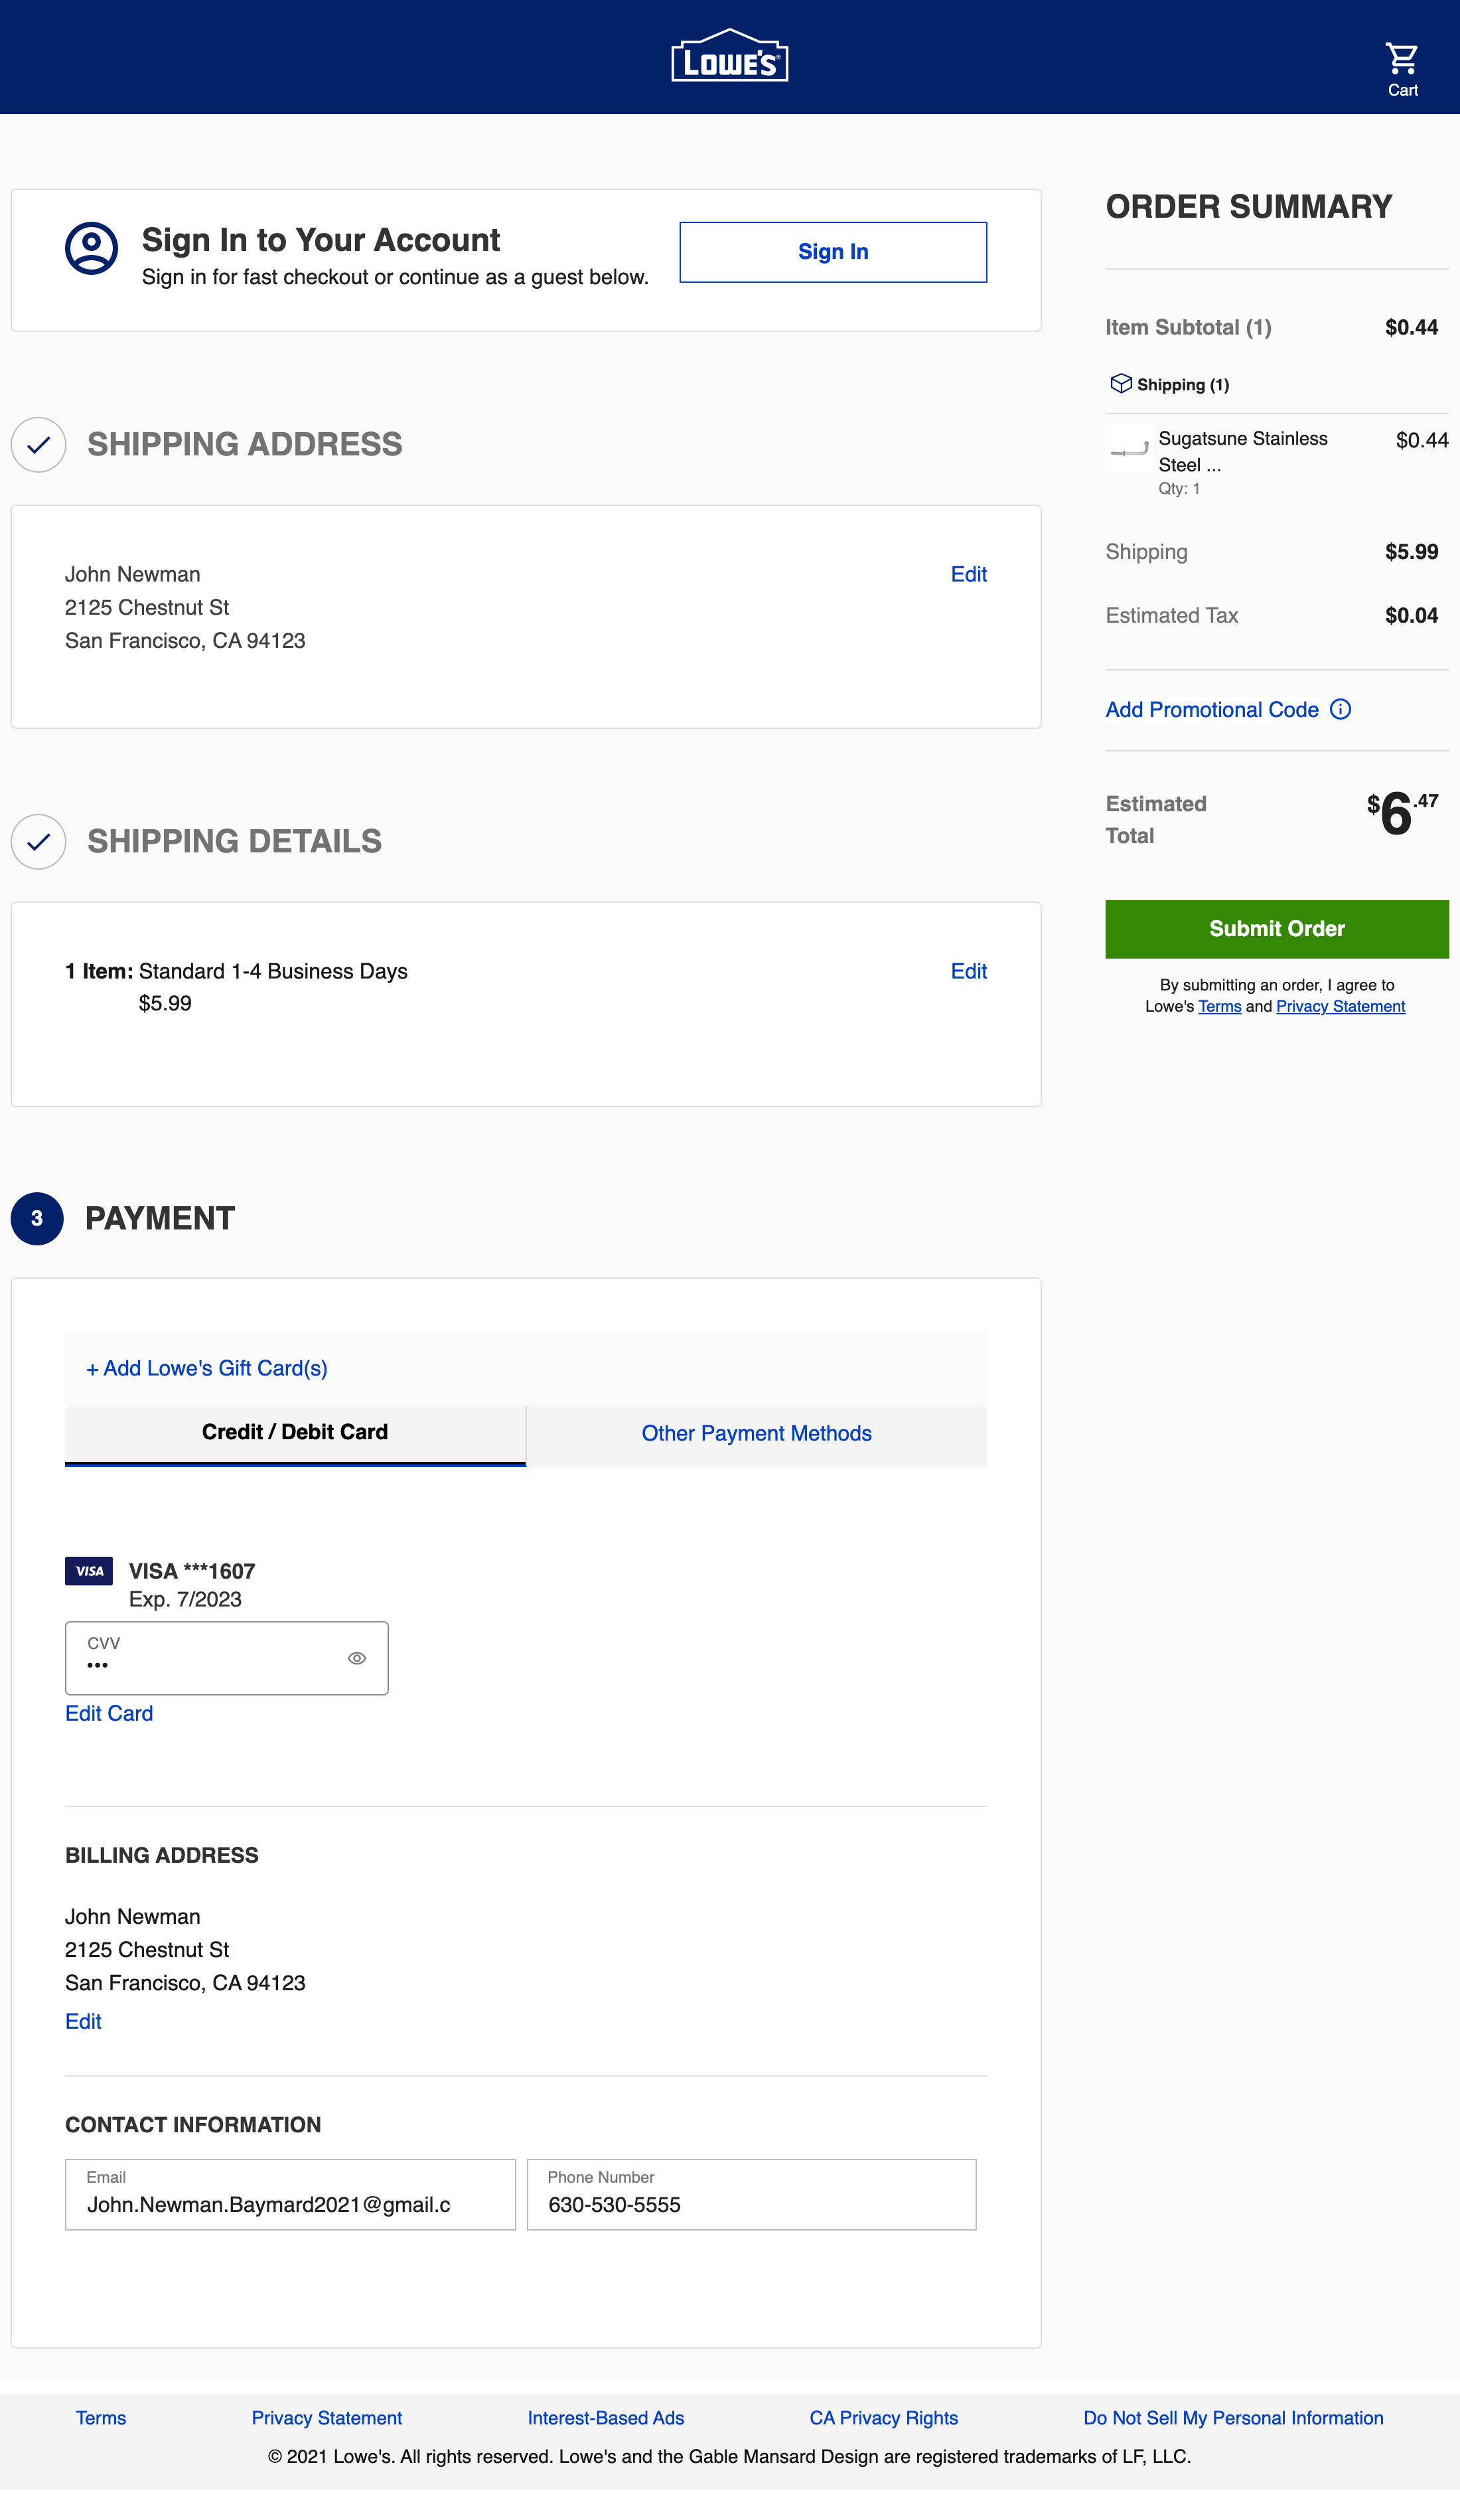Submit the order
The image size is (1460, 2520).
[1276, 928]
